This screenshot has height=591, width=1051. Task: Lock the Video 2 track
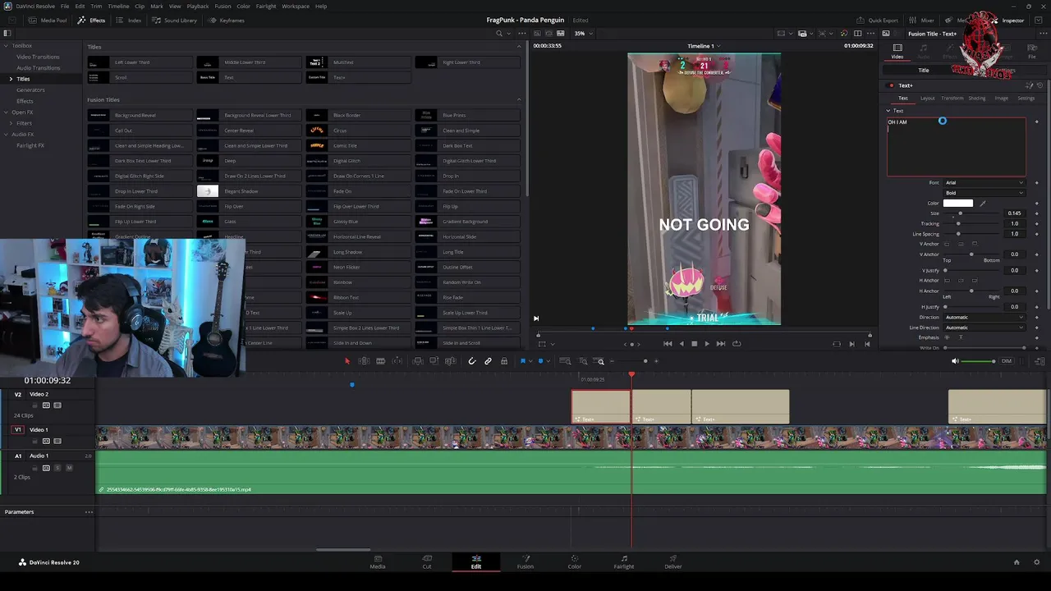[34, 405]
